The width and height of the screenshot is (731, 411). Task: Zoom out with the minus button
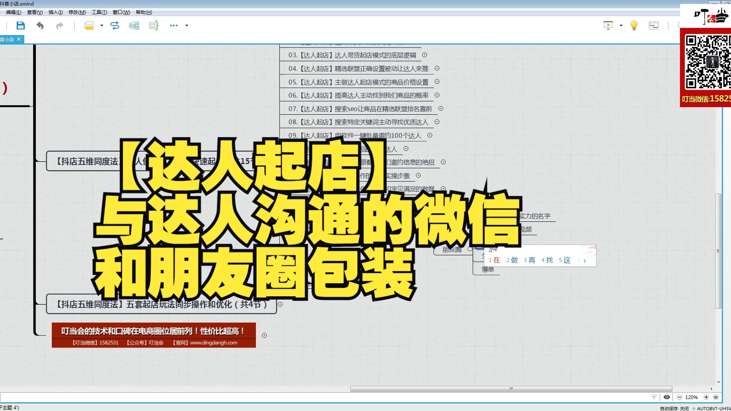(x=679, y=397)
